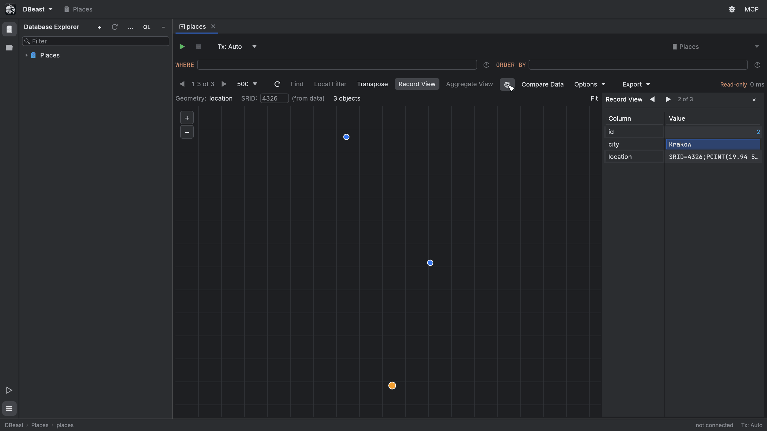Open WHERE clause history clock icon
Image resolution: width=767 pixels, height=431 pixels.
486,65
